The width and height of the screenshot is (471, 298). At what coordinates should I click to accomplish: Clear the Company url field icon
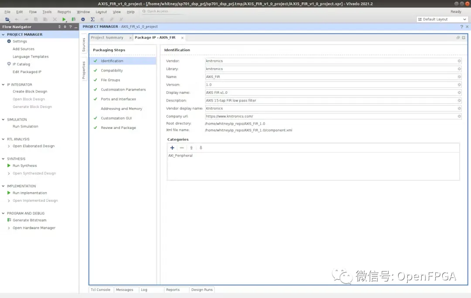pos(459,116)
